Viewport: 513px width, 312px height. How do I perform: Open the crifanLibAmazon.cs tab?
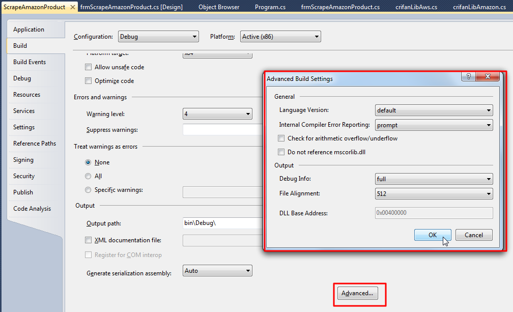(479, 7)
